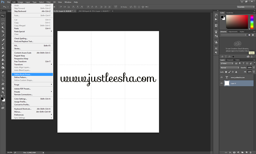This screenshot has height=154, width=256.
Task: Select the Magic Wand tool
Action: (3, 28)
